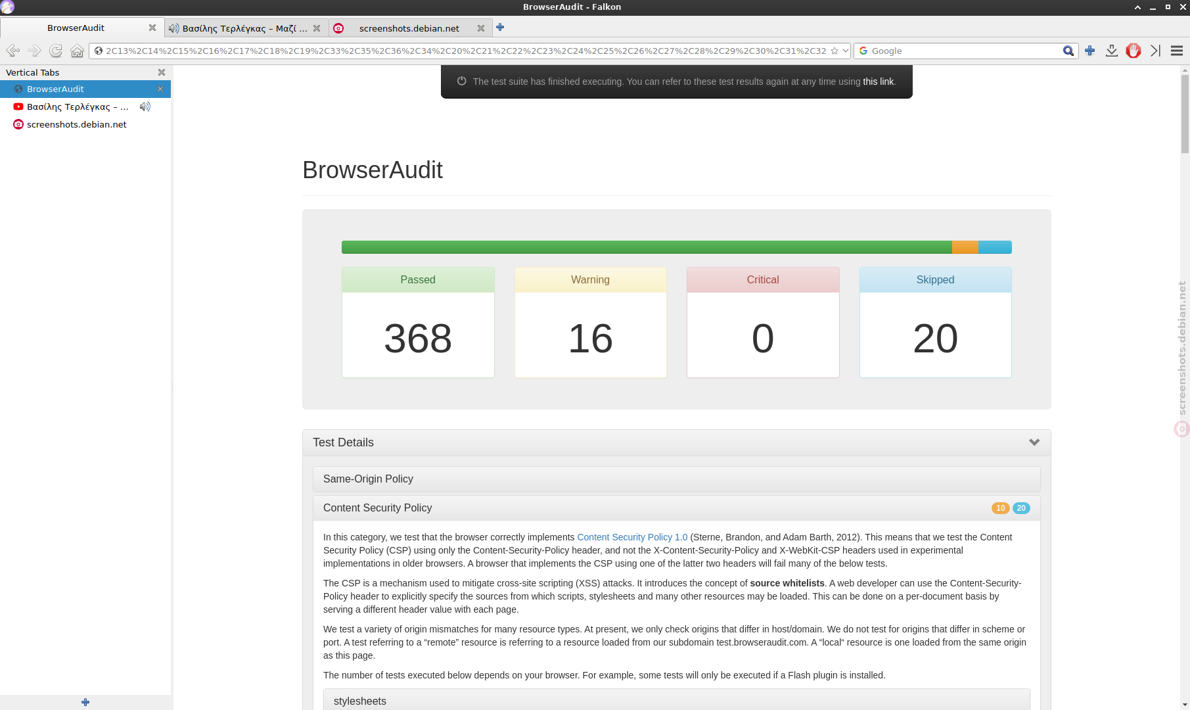Screen dimensions: 1190x710
Task: Switch to the BrowserAudit tab
Action: coord(76,28)
